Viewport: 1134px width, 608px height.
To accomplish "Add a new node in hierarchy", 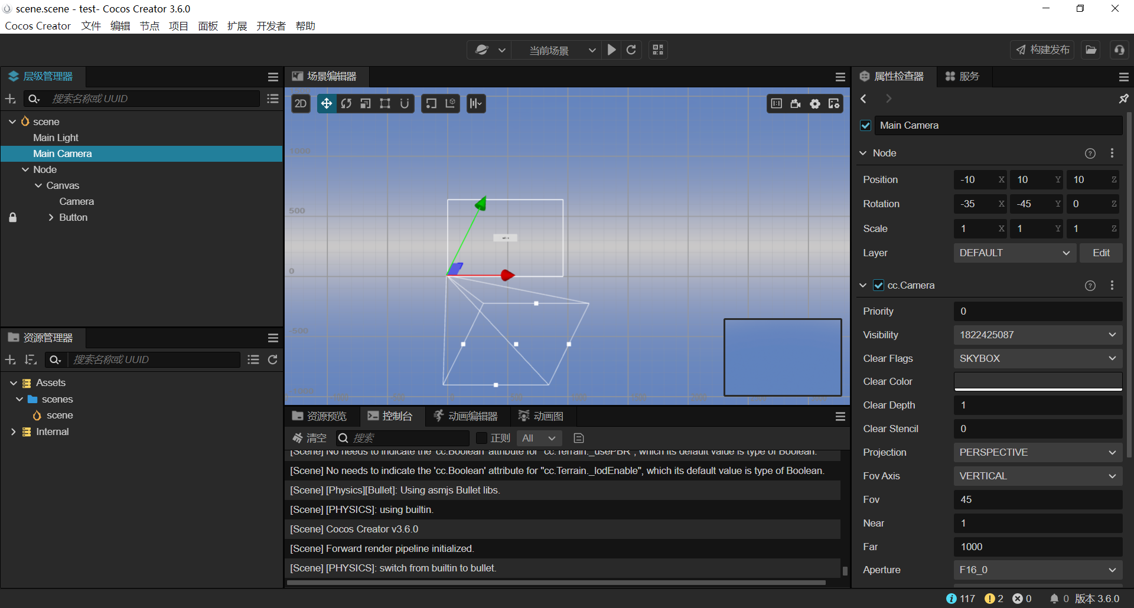I will coord(10,99).
